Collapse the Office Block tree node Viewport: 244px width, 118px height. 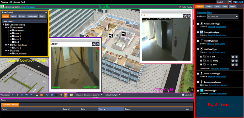coord(6,27)
